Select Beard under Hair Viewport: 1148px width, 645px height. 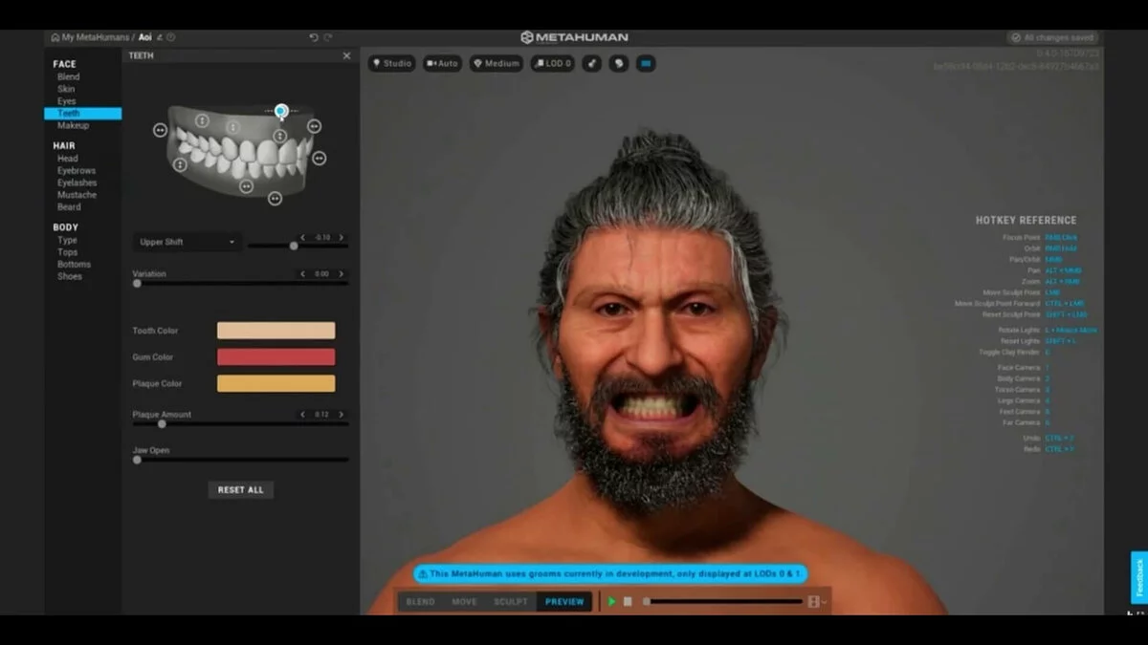[69, 206]
